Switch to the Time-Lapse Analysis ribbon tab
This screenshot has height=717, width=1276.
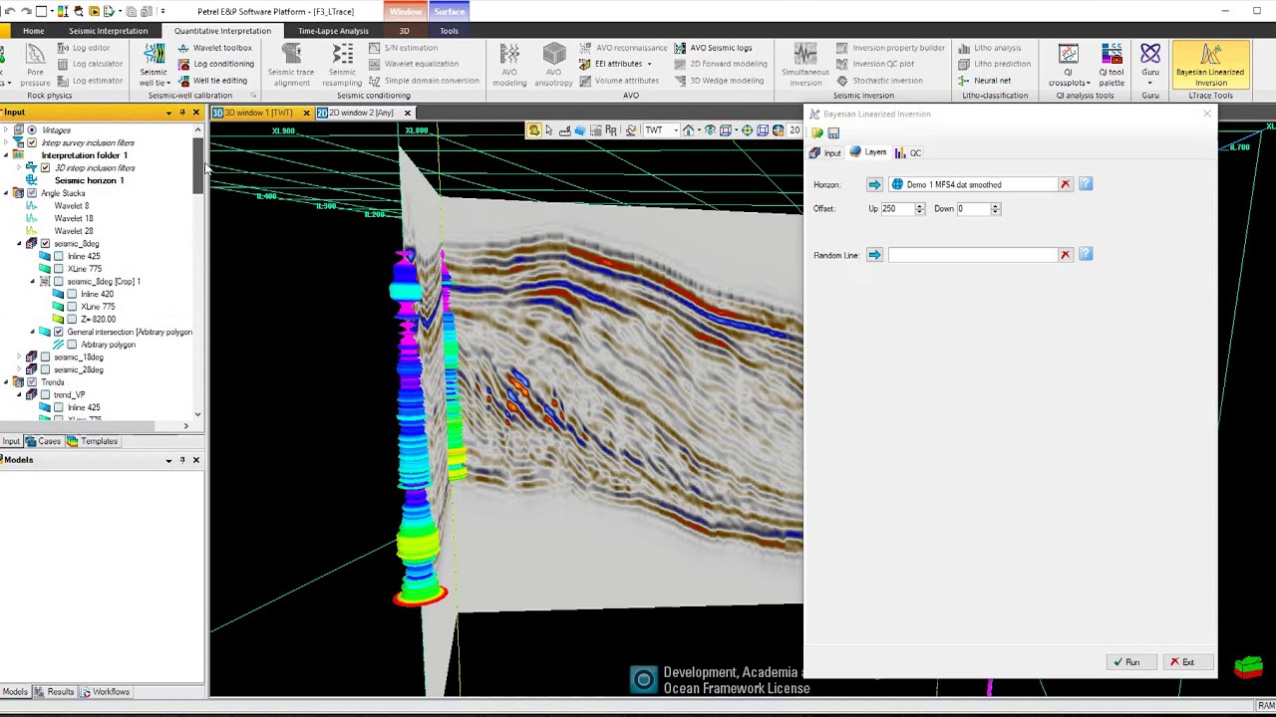pos(333,31)
